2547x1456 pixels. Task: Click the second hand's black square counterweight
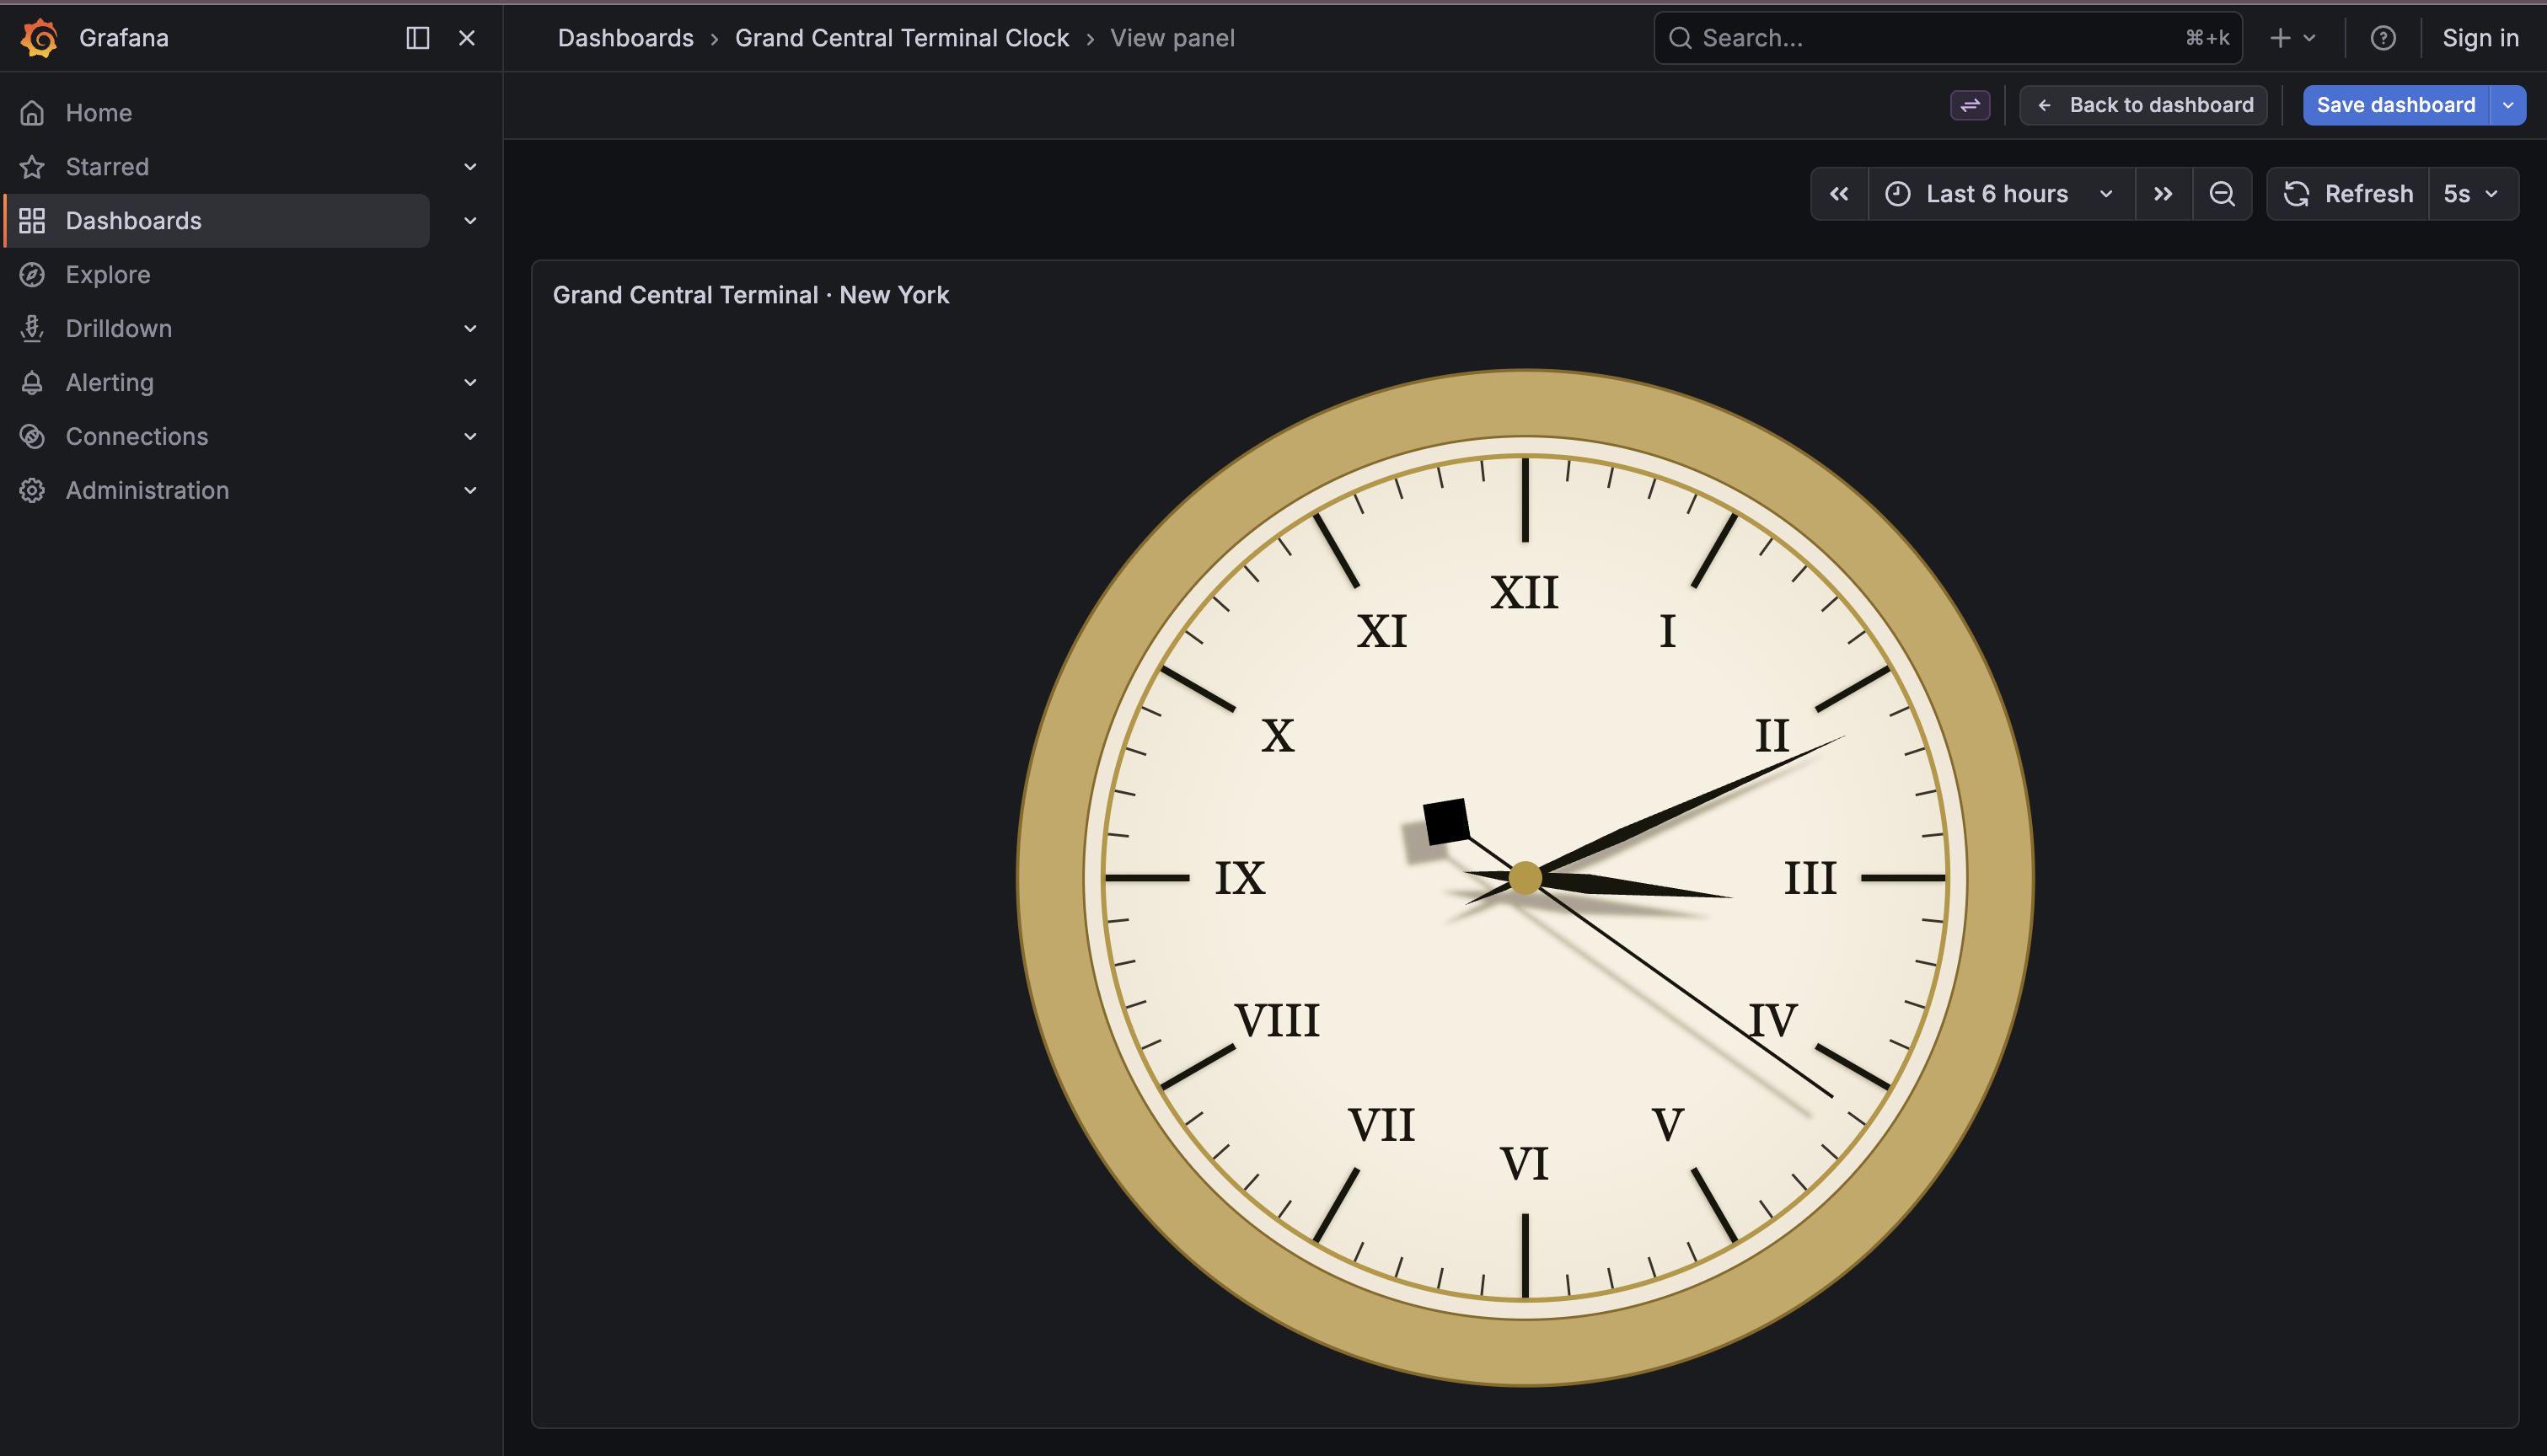[x=1446, y=822]
